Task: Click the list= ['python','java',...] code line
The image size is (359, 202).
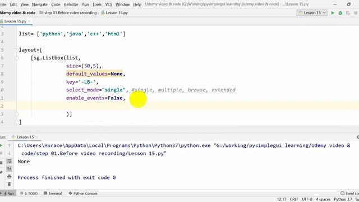Action: tap(72, 34)
